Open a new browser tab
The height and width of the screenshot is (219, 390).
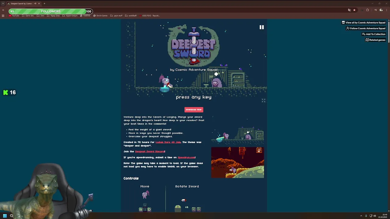pyautogui.click(x=44, y=4)
